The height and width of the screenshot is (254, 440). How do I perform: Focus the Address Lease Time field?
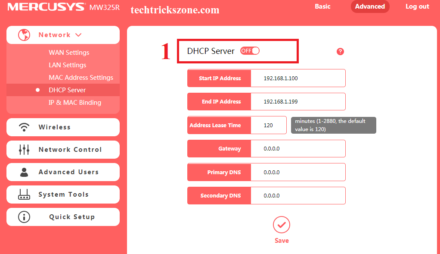pos(269,125)
